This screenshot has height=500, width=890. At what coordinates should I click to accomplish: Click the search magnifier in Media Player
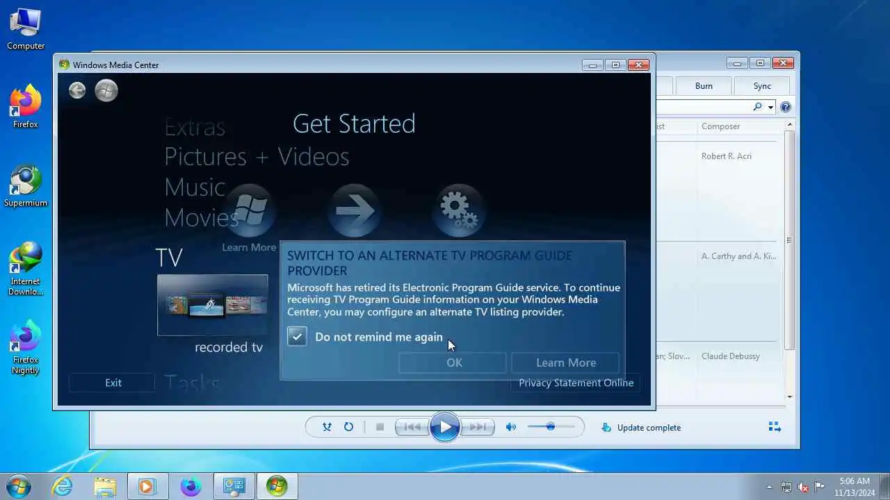point(757,107)
